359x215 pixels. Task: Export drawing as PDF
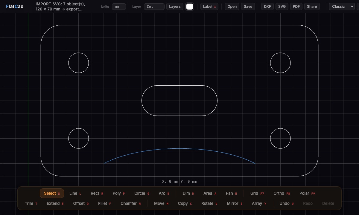coord(296,7)
